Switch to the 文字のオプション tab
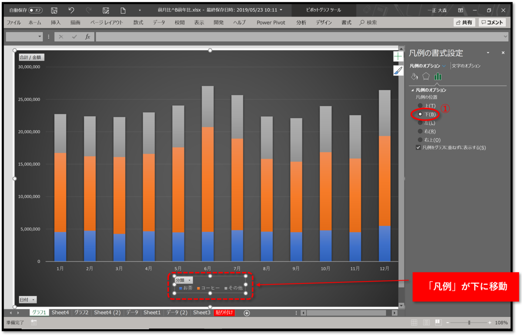This screenshot has height=335, width=522. [x=466, y=66]
